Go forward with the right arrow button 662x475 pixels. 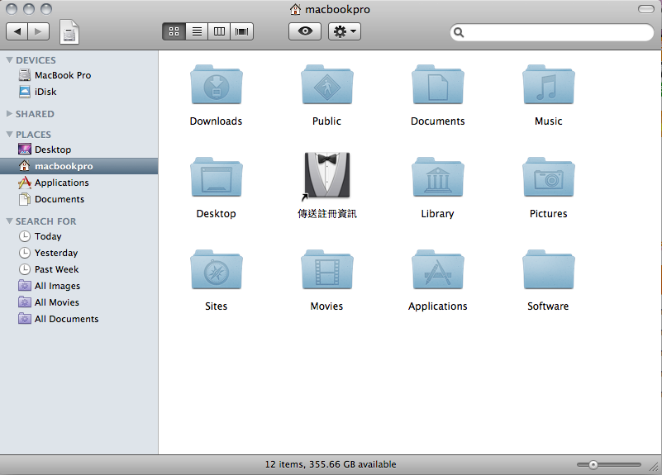(x=38, y=31)
